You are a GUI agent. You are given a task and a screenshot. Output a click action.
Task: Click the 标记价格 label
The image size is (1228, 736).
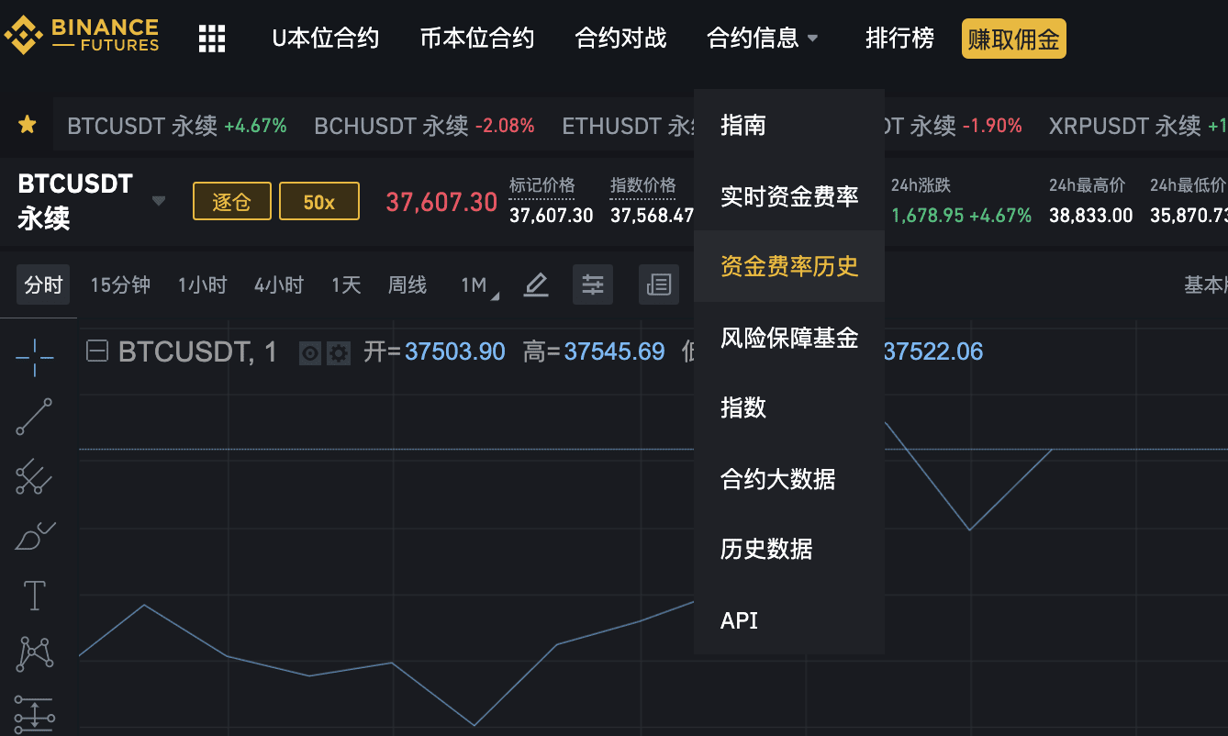click(x=542, y=185)
